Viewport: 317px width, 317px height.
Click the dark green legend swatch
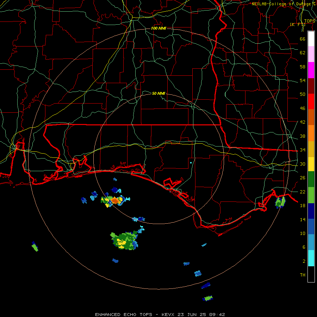click(311, 179)
